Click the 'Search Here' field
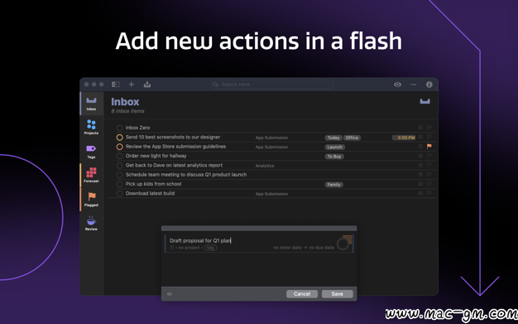Viewport: 518px width, 324px height. [272, 85]
